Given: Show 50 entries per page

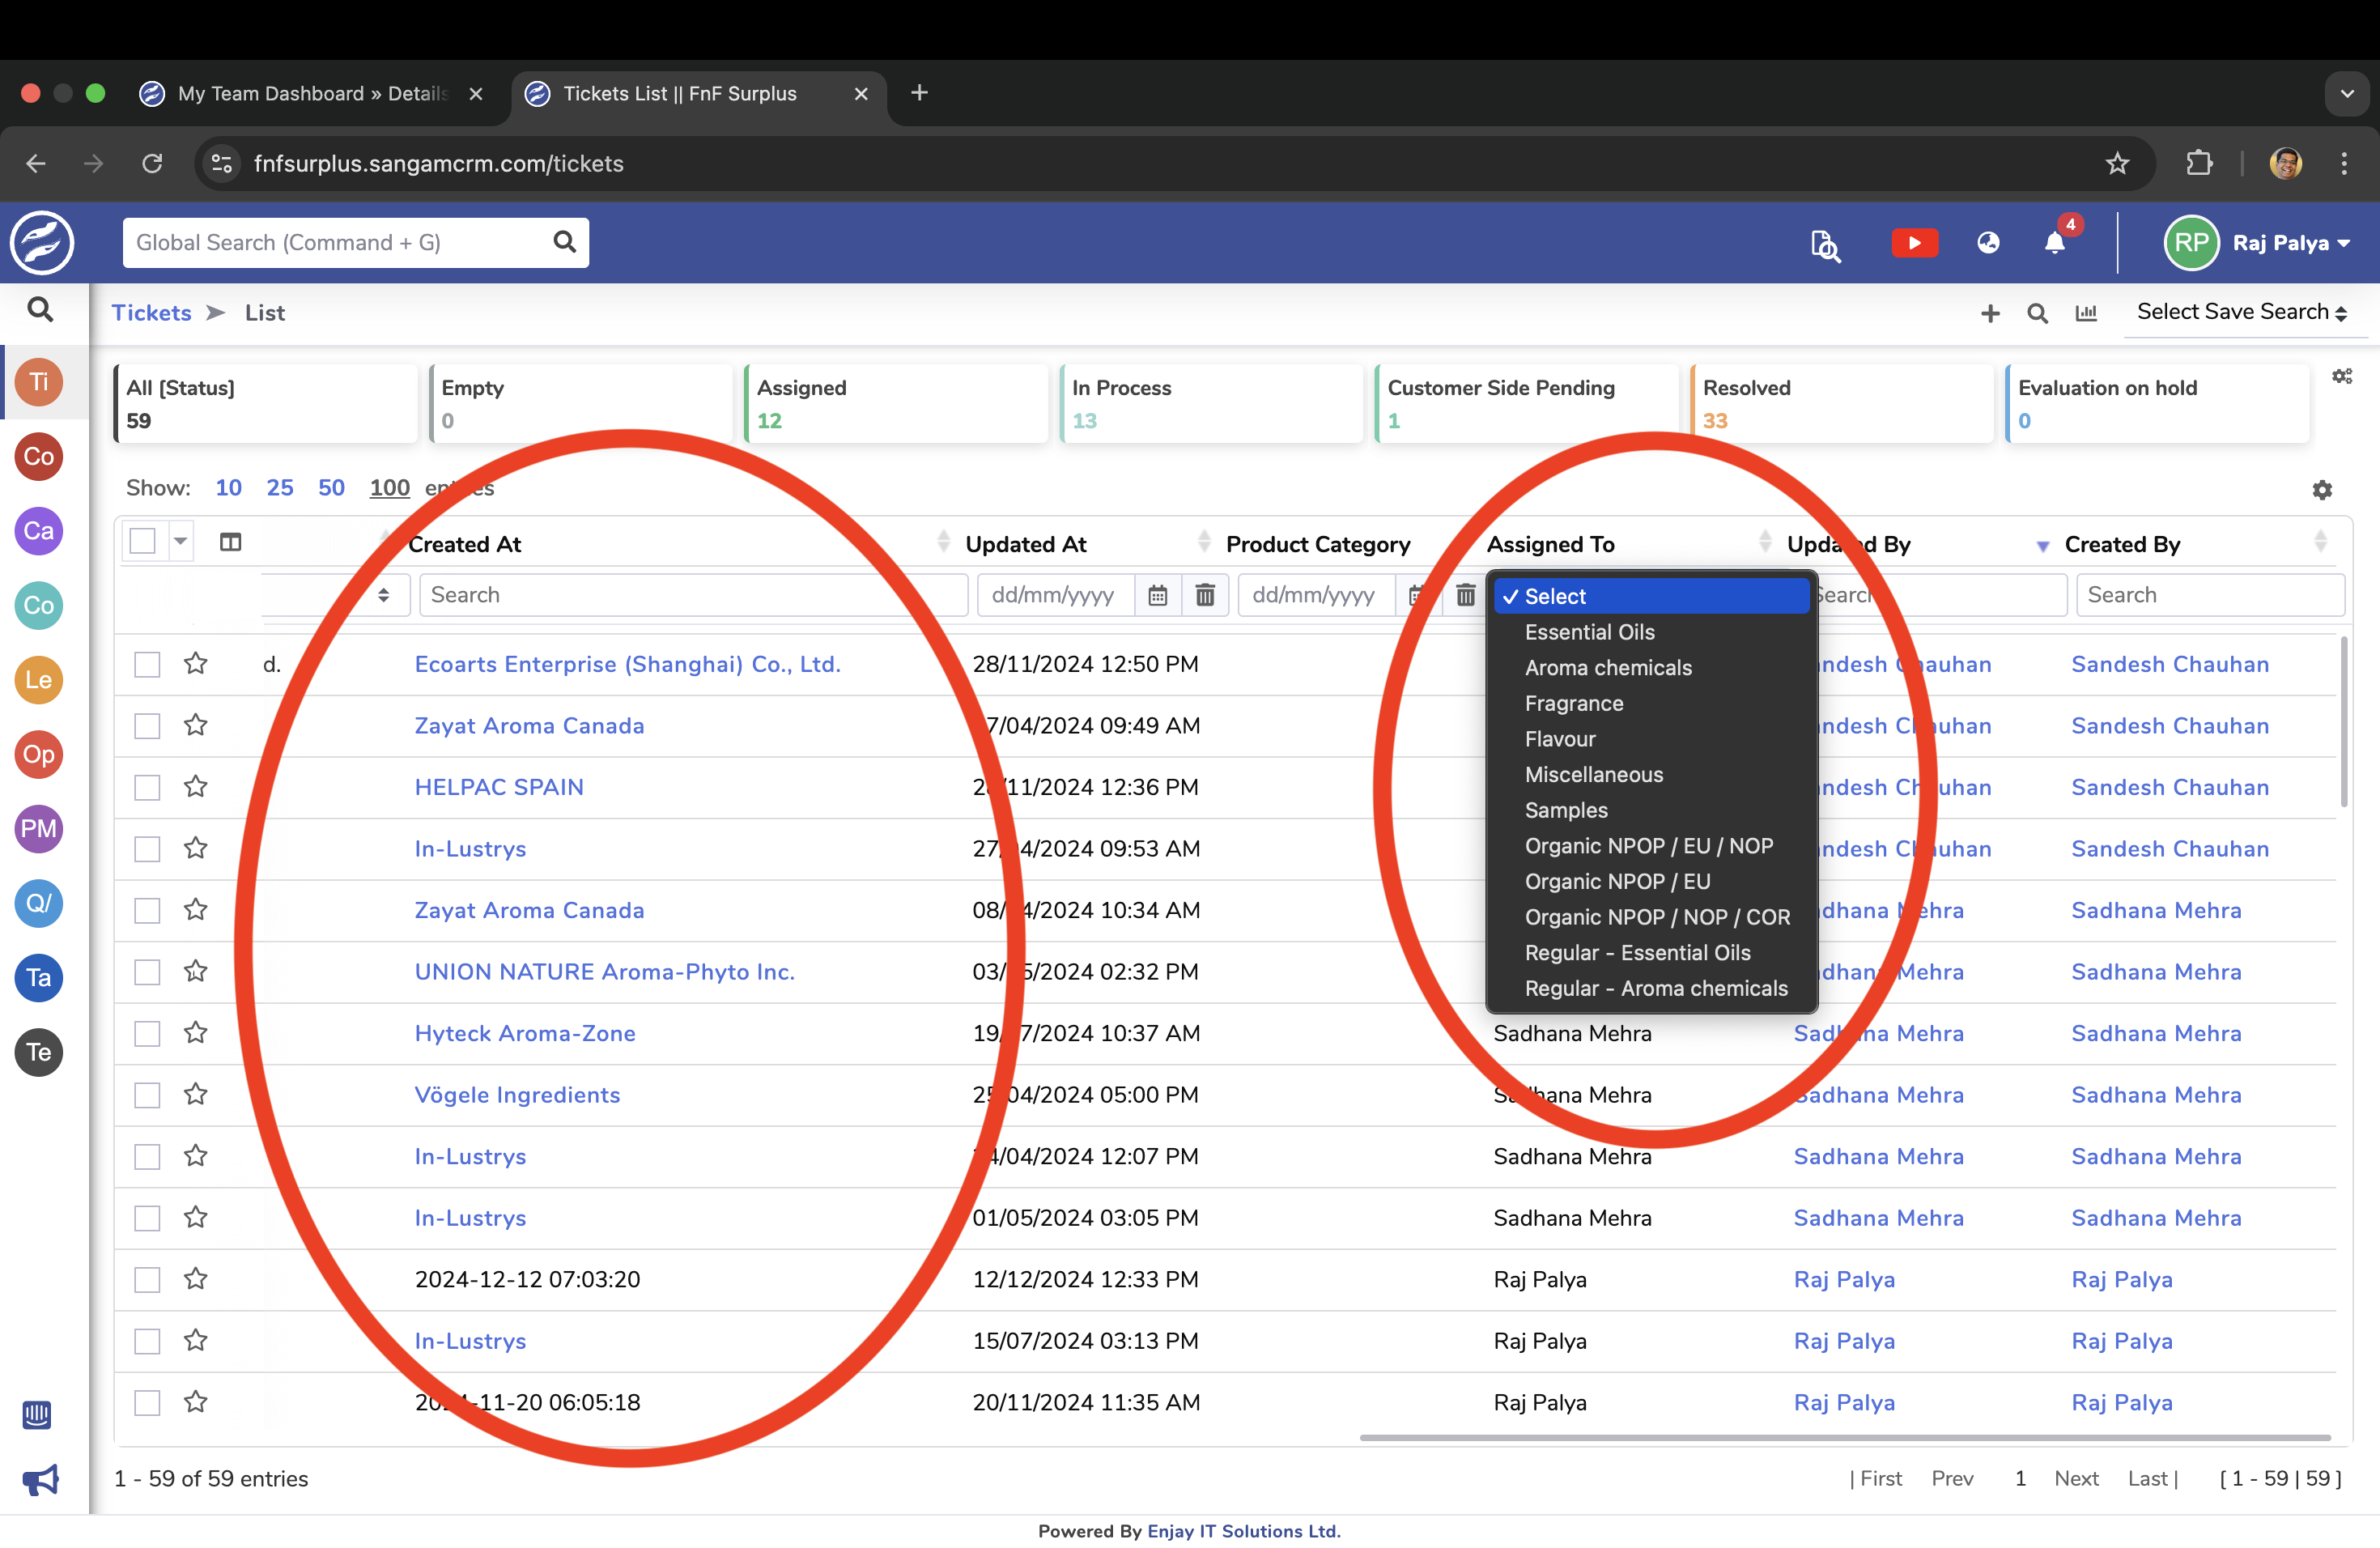Looking at the screenshot, I should point(331,488).
